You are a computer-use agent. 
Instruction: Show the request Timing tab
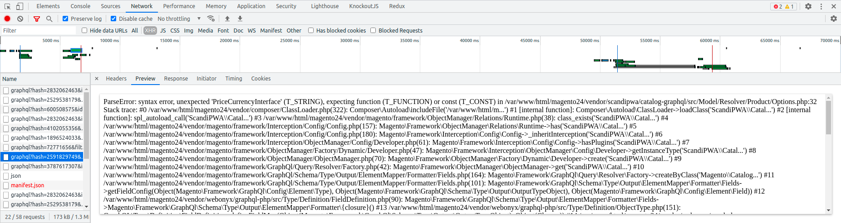[x=234, y=79]
